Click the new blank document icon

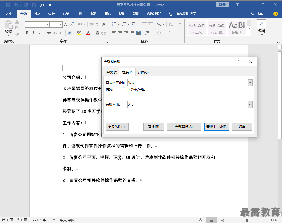[34, 5]
